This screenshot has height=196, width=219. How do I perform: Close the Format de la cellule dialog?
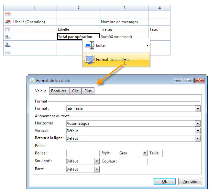click(x=200, y=81)
